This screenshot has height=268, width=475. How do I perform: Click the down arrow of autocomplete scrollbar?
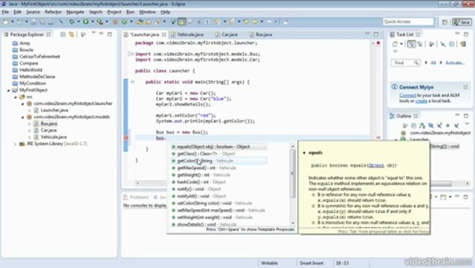click(293, 223)
